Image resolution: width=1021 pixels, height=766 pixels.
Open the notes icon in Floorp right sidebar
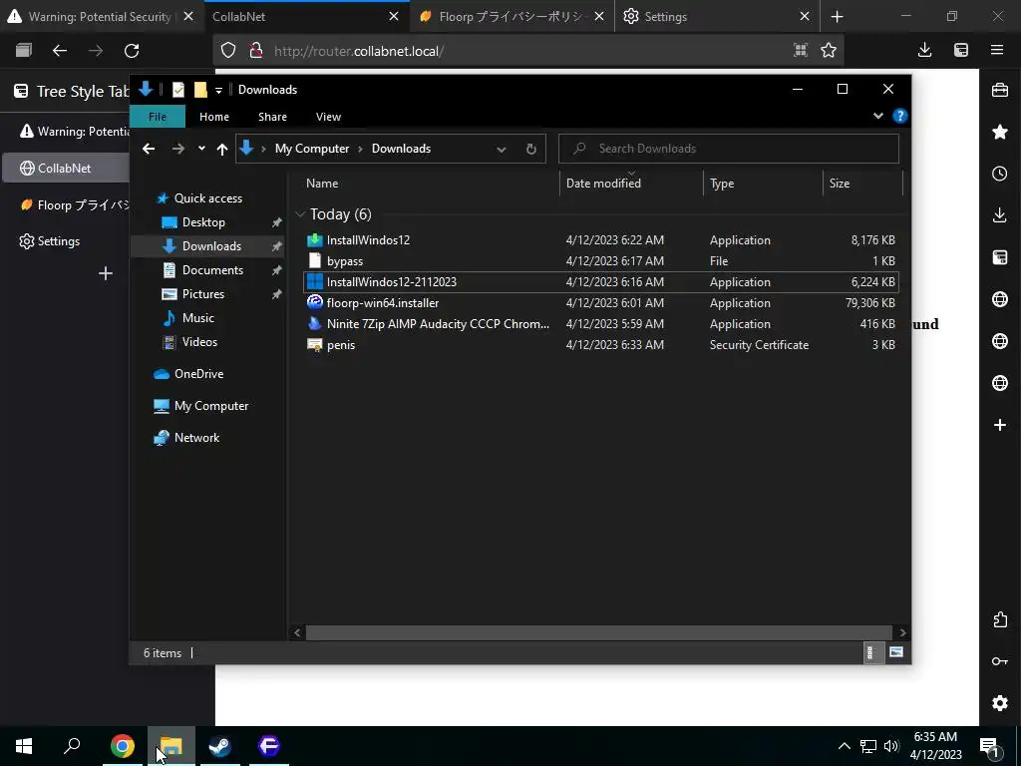[999, 257]
